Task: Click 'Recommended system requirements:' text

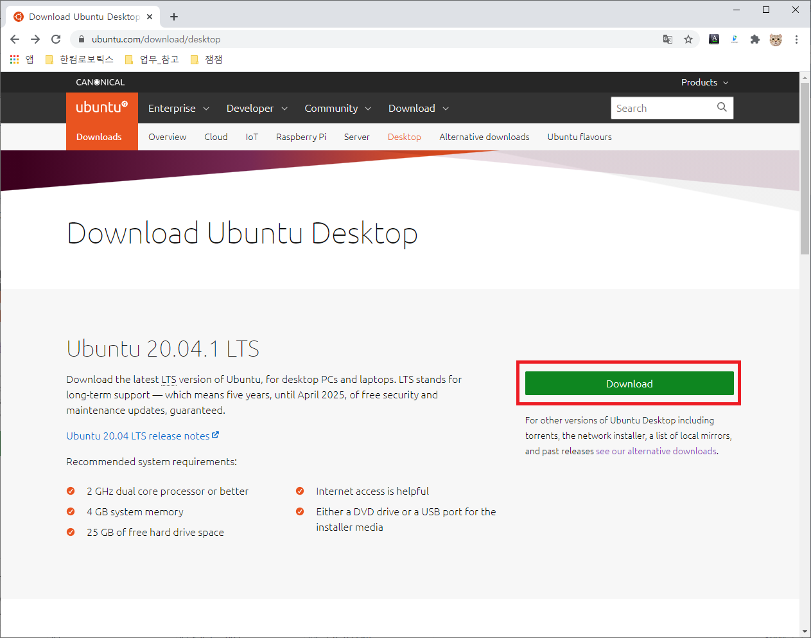Action: point(152,461)
